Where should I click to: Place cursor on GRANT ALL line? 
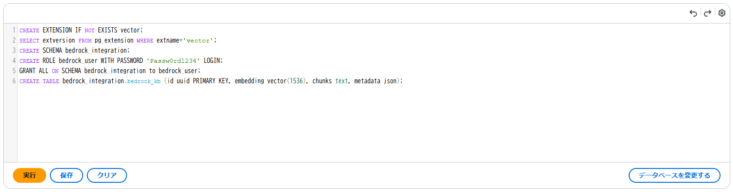pyautogui.click(x=109, y=71)
